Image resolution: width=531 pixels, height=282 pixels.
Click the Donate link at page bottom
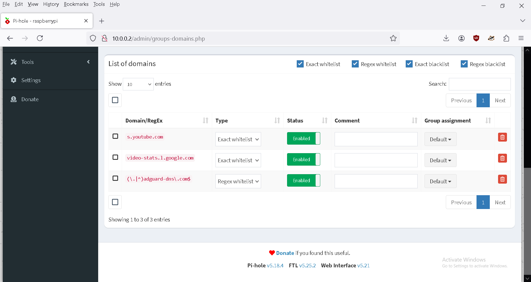click(285, 253)
